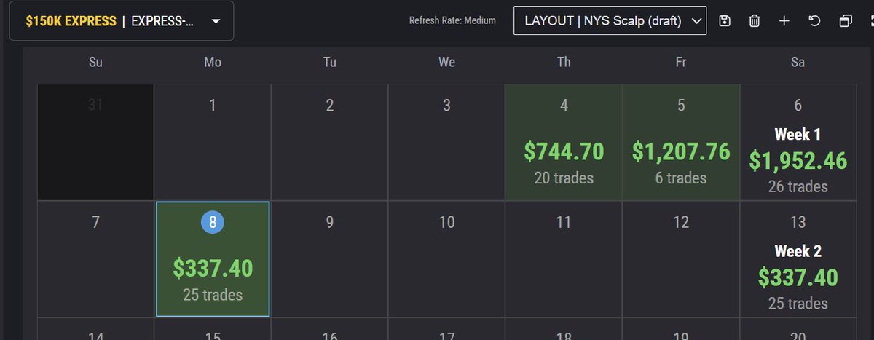
Task: Click the 20 trades count on day 4
Action: point(564,178)
